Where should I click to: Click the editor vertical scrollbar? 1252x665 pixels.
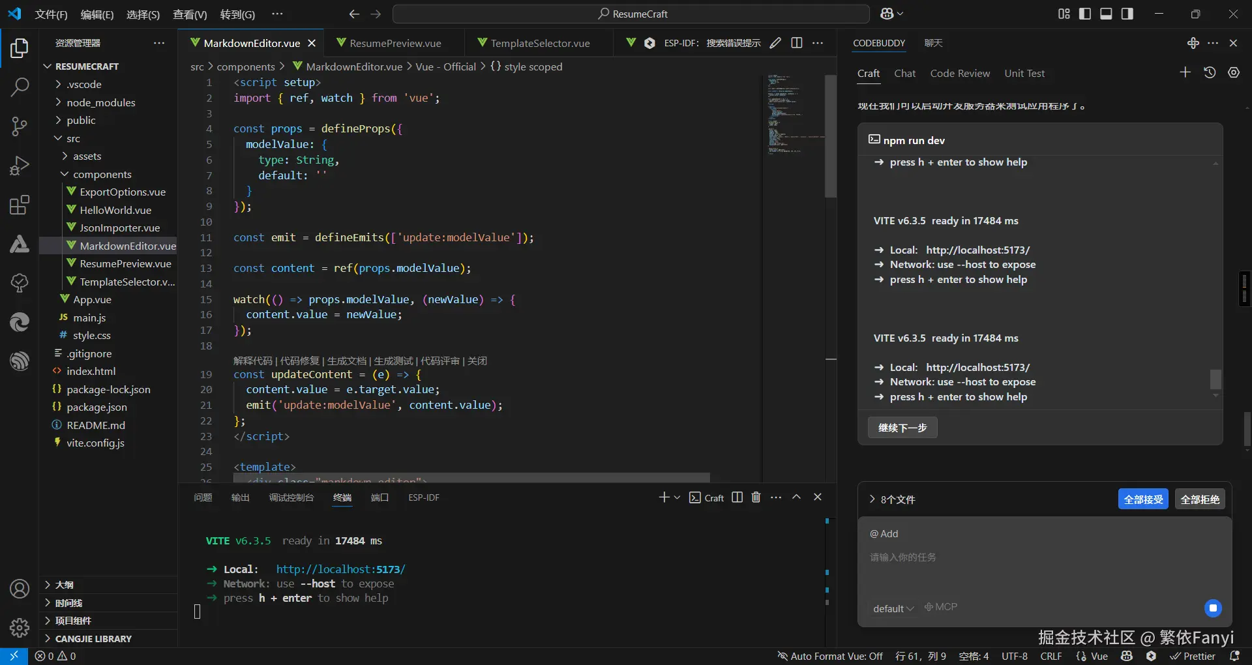coord(830,137)
